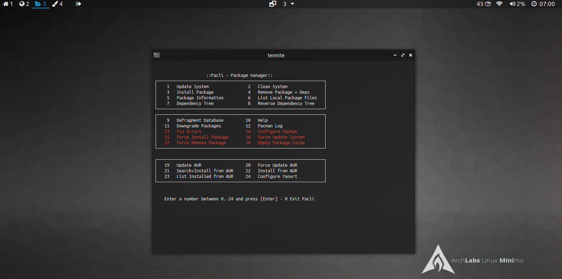Click the termite title bar text
Viewport: 562px width, 279px height.
(x=276, y=55)
